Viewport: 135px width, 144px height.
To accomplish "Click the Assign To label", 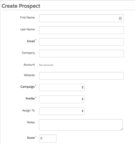I will point(28,110).
